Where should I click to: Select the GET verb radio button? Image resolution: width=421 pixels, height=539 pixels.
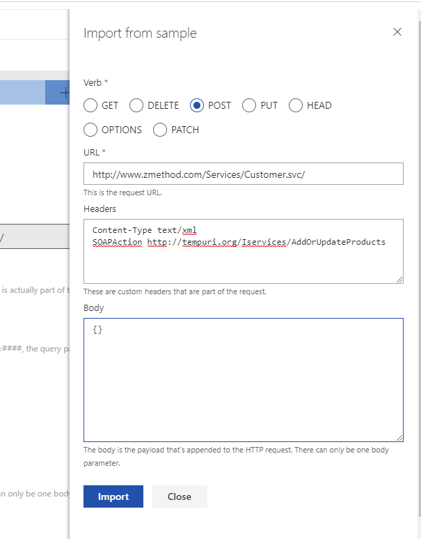click(90, 105)
